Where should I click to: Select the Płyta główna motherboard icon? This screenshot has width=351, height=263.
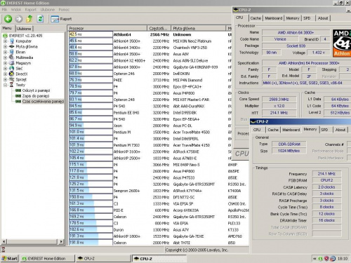(x=12, y=46)
